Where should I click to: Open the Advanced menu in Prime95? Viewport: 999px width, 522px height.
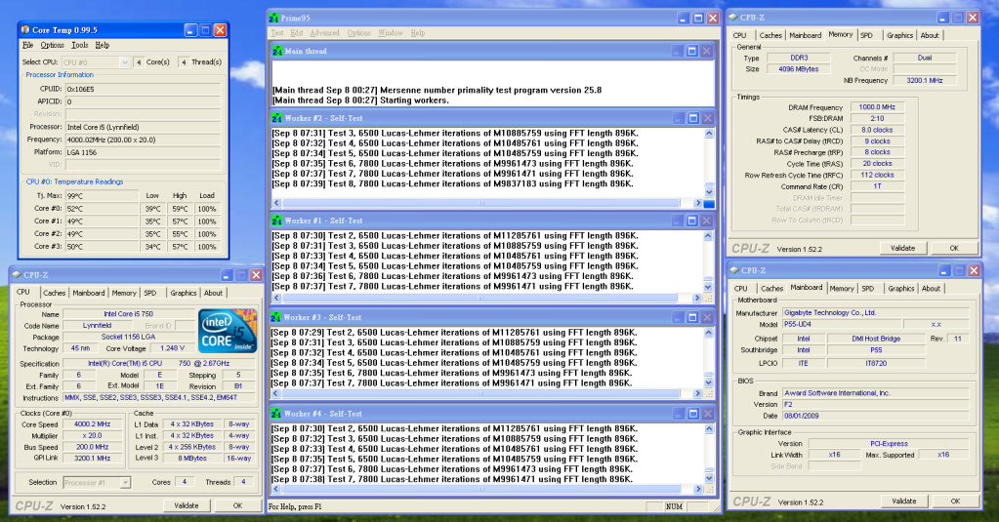click(325, 33)
